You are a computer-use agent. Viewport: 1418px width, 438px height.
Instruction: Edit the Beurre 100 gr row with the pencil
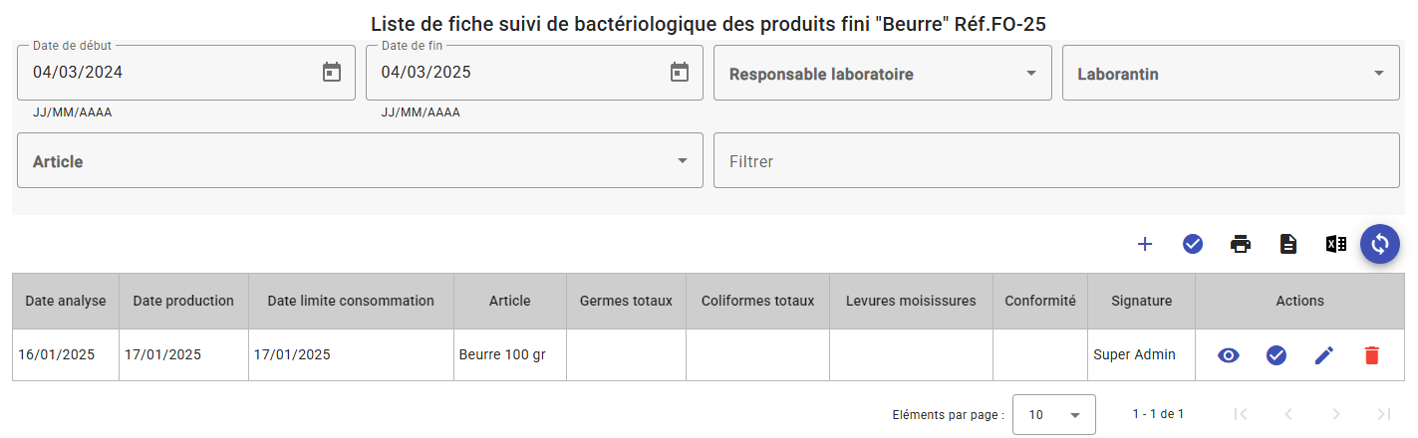[1324, 355]
